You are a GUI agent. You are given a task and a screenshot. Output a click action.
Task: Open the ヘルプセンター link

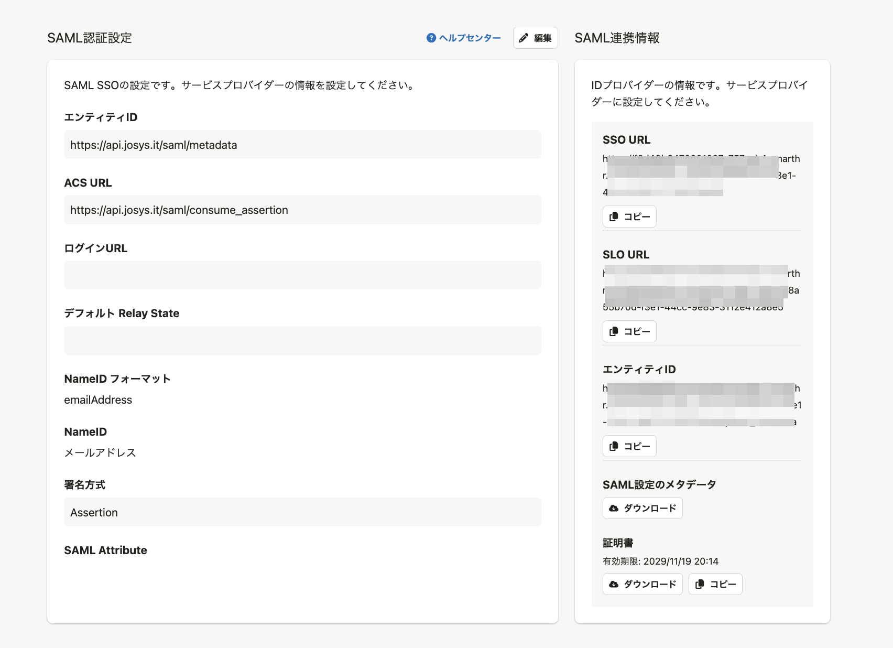click(470, 38)
